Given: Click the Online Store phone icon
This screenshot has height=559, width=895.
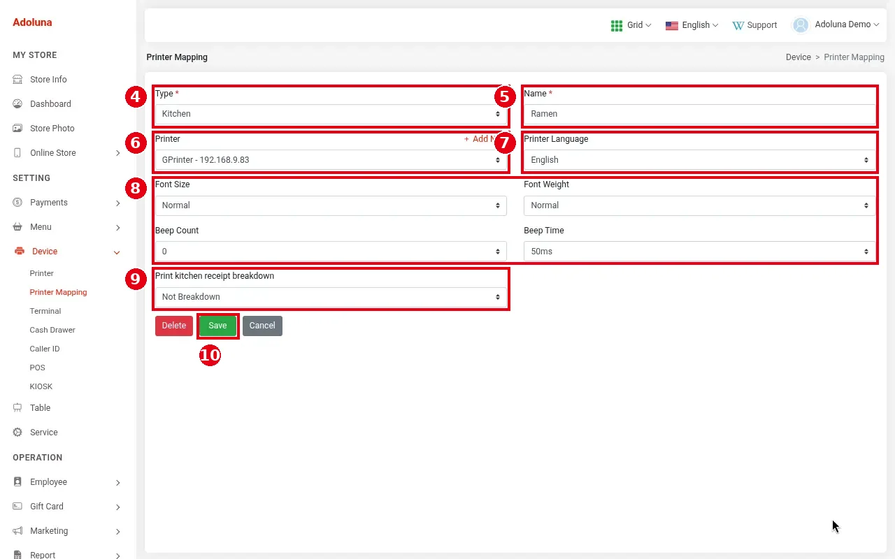Looking at the screenshot, I should pos(17,153).
